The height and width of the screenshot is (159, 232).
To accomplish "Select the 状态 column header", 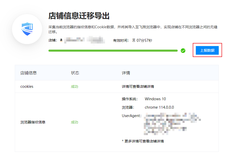I will [x=75, y=73].
